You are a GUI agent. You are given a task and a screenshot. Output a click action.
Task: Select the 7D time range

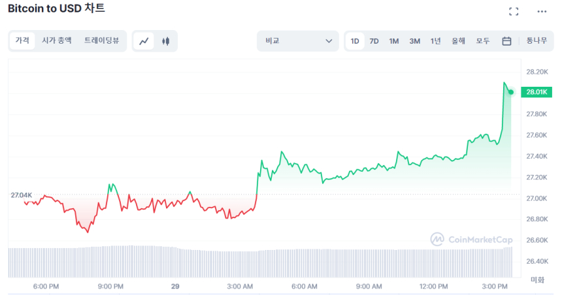374,41
